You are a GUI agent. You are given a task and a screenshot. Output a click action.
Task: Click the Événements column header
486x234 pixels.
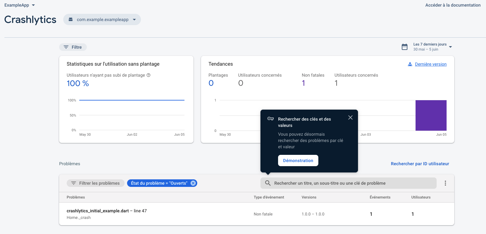(x=380, y=197)
